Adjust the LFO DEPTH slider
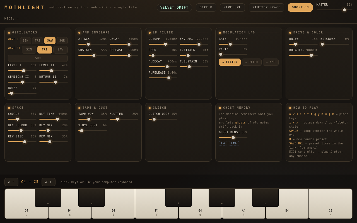The image size is (357, 223). point(233,54)
